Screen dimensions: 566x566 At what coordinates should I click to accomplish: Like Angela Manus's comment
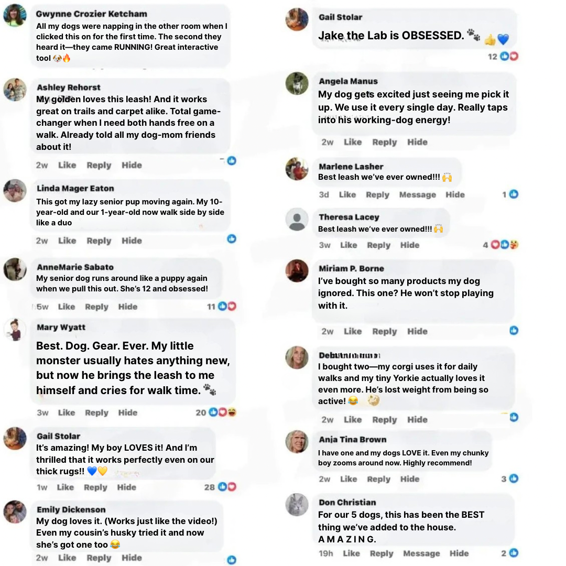point(353,142)
